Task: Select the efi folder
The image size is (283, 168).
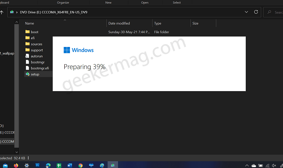Action: tap(33, 38)
